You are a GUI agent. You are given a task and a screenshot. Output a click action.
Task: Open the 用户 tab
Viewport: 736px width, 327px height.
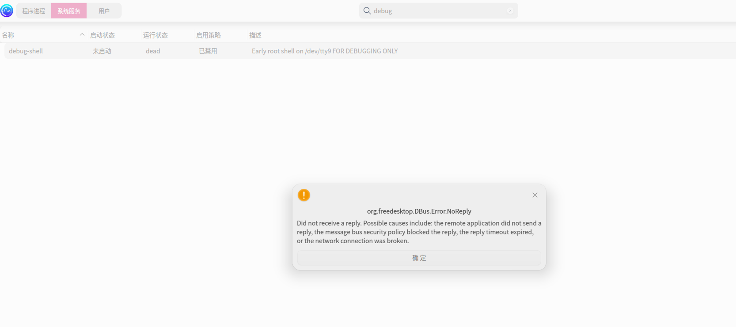click(x=104, y=11)
